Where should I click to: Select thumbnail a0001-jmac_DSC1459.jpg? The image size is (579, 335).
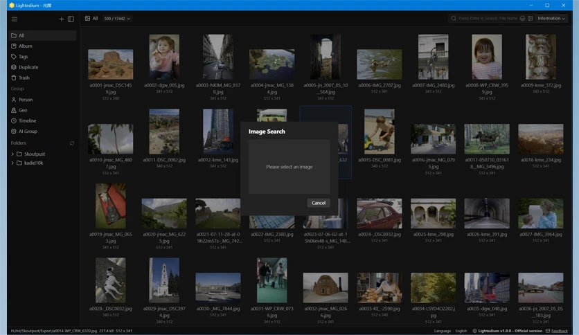pyautogui.click(x=110, y=64)
